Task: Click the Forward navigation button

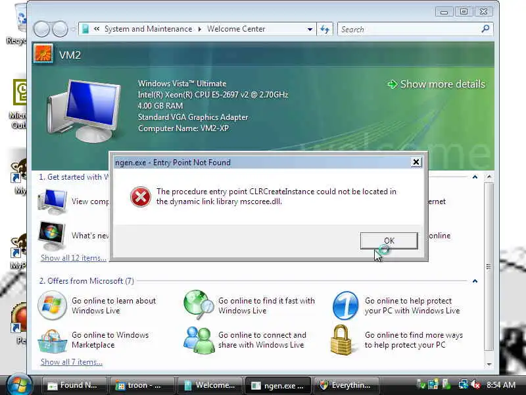Action: click(x=60, y=29)
